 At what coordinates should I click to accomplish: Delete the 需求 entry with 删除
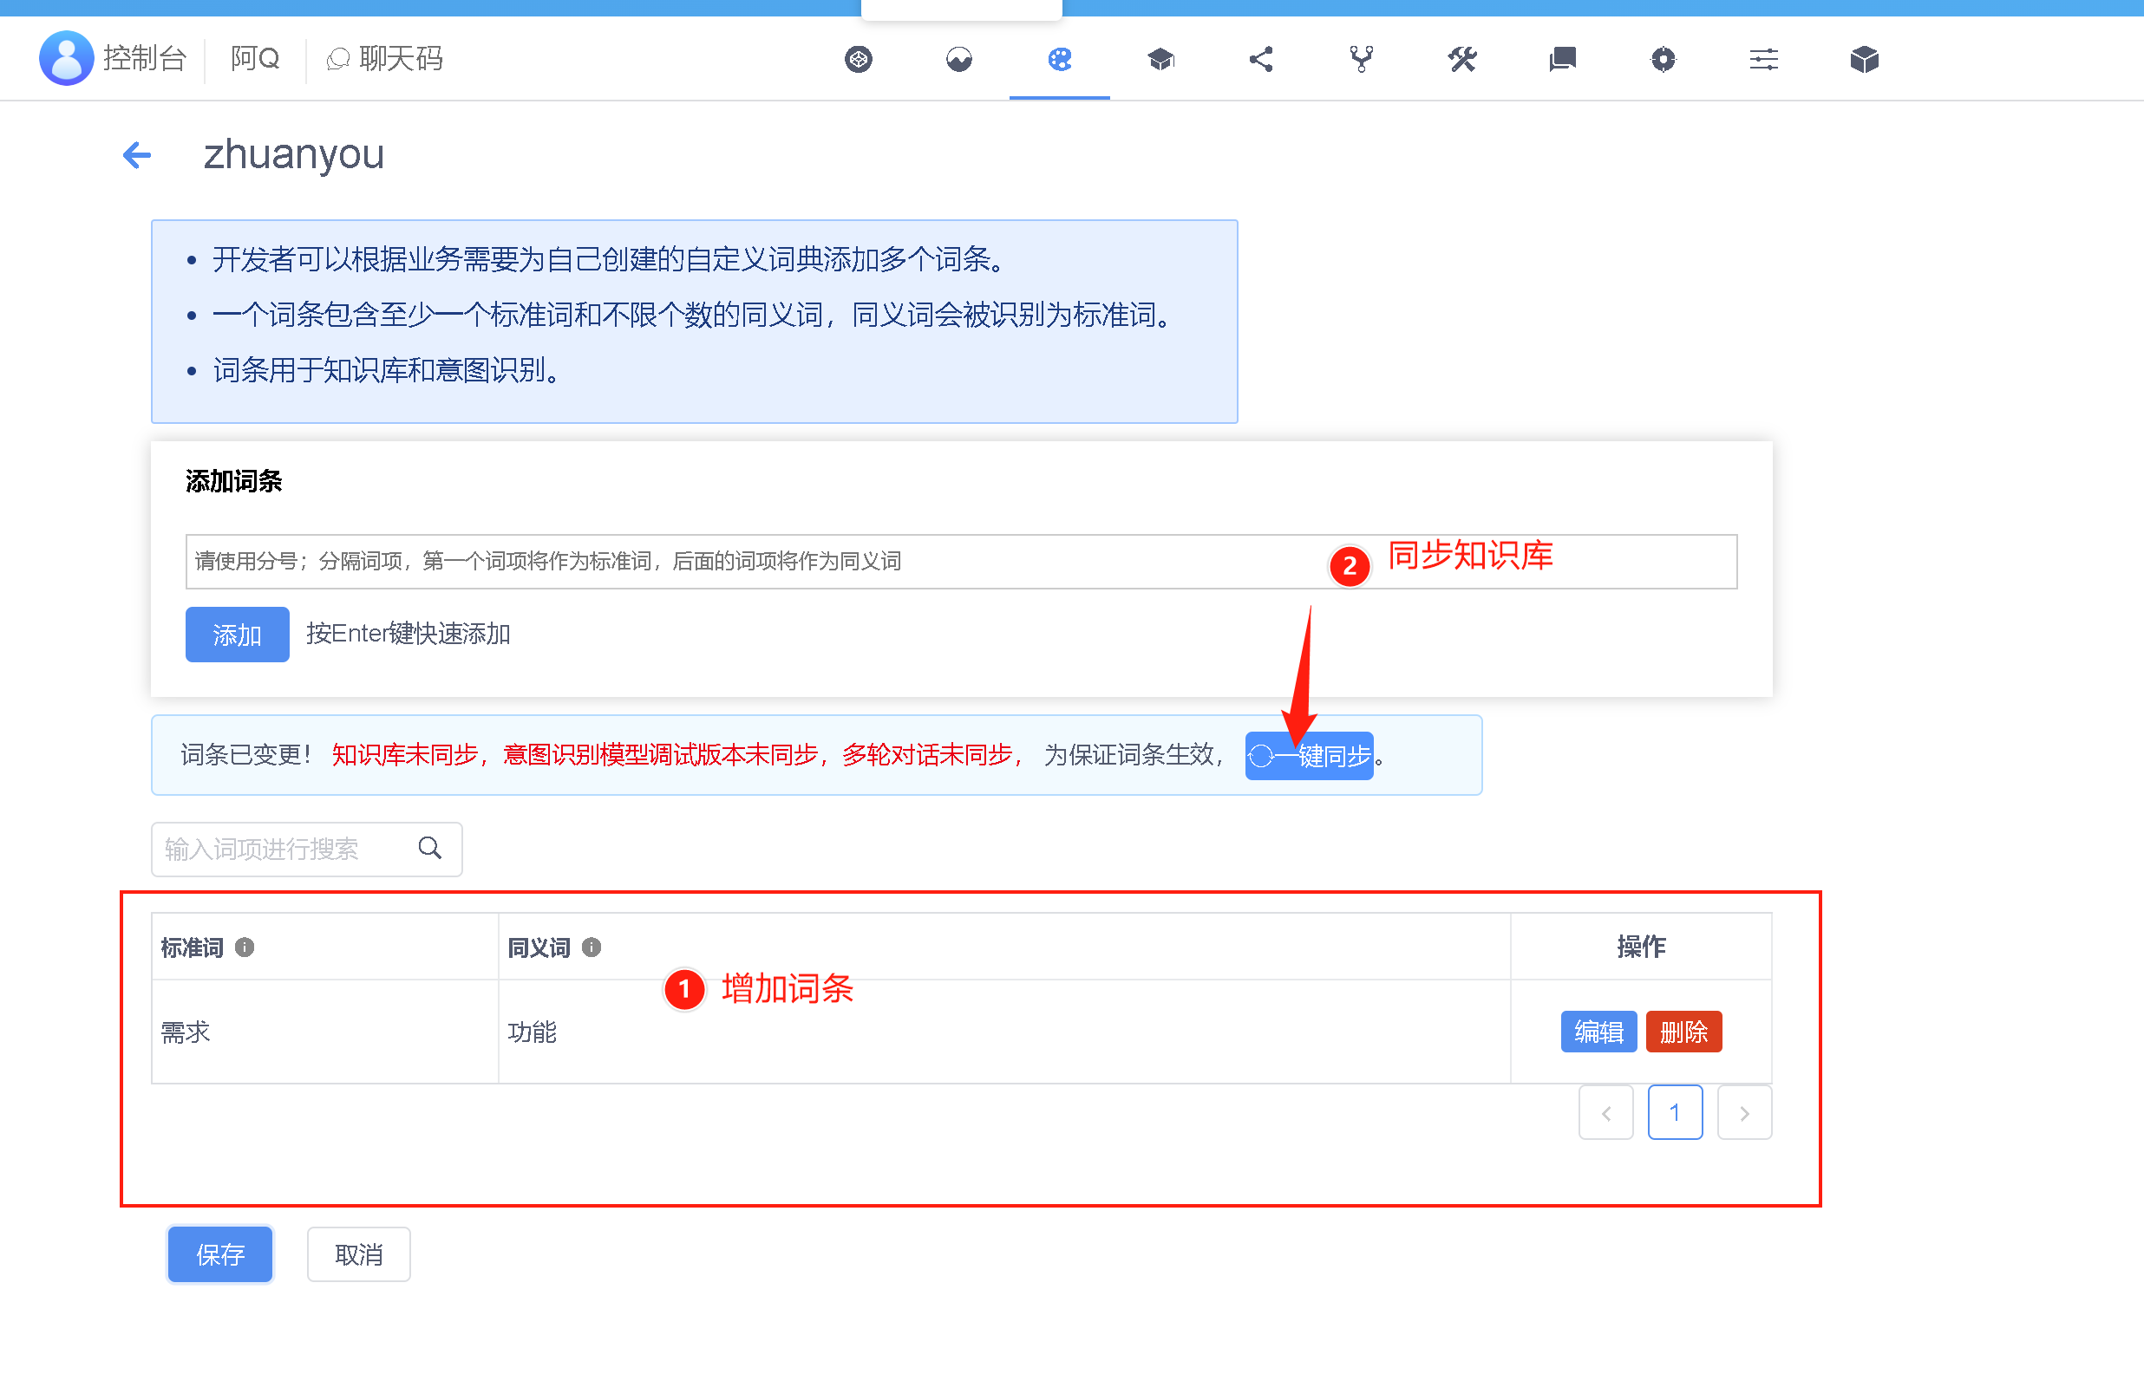click(x=1683, y=1032)
